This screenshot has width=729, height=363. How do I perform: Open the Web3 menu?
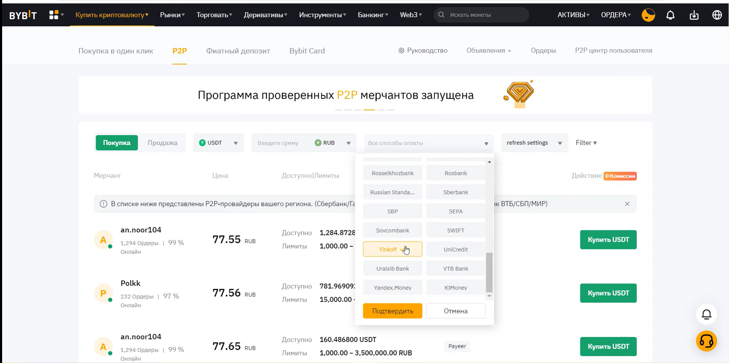(411, 15)
